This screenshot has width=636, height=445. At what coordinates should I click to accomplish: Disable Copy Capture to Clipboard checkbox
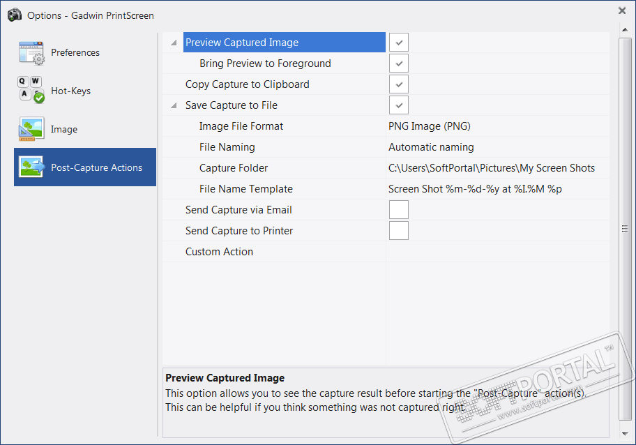click(398, 84)
